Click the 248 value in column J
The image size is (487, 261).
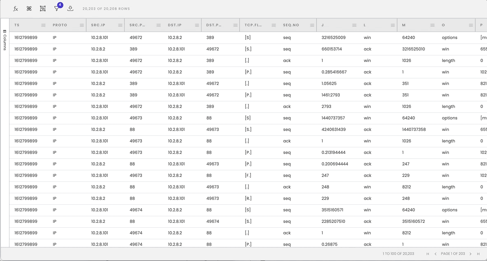point(325,187)
